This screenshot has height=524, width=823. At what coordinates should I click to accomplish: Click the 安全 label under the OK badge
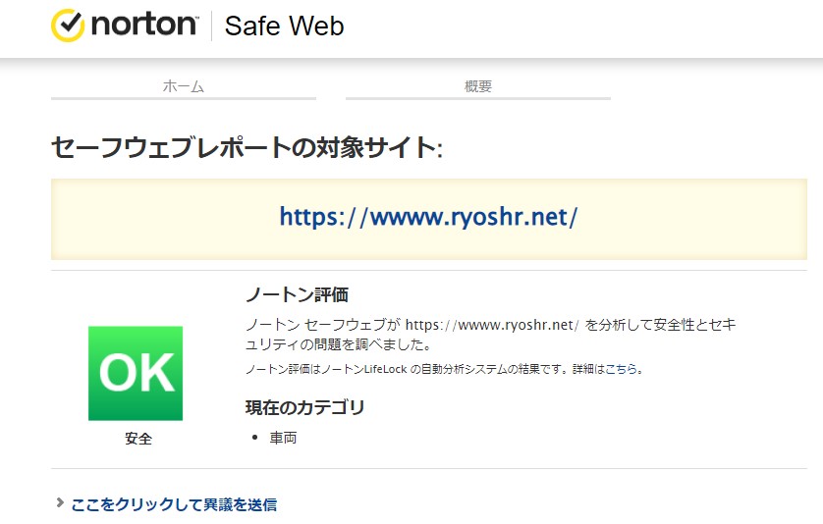(x=138, y=439)
